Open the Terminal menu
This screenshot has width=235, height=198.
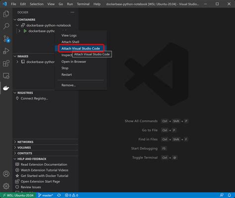(x=83, y=4)
